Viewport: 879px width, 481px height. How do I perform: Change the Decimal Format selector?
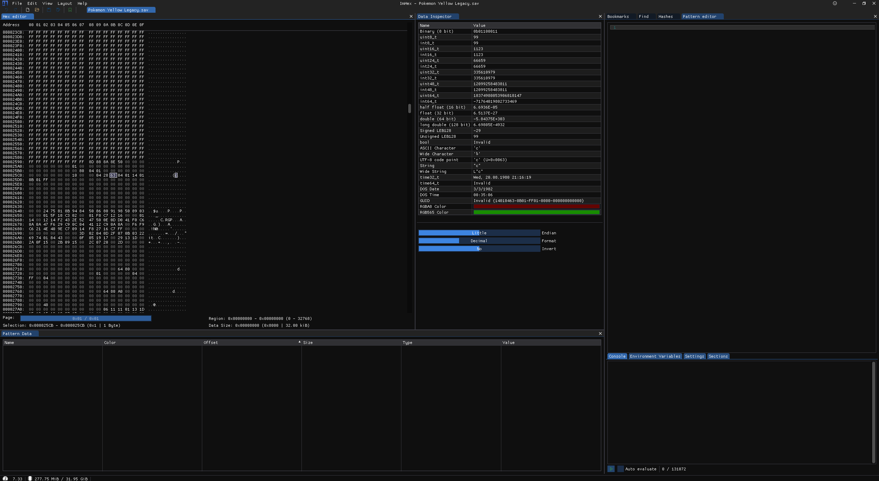point(479,241)
